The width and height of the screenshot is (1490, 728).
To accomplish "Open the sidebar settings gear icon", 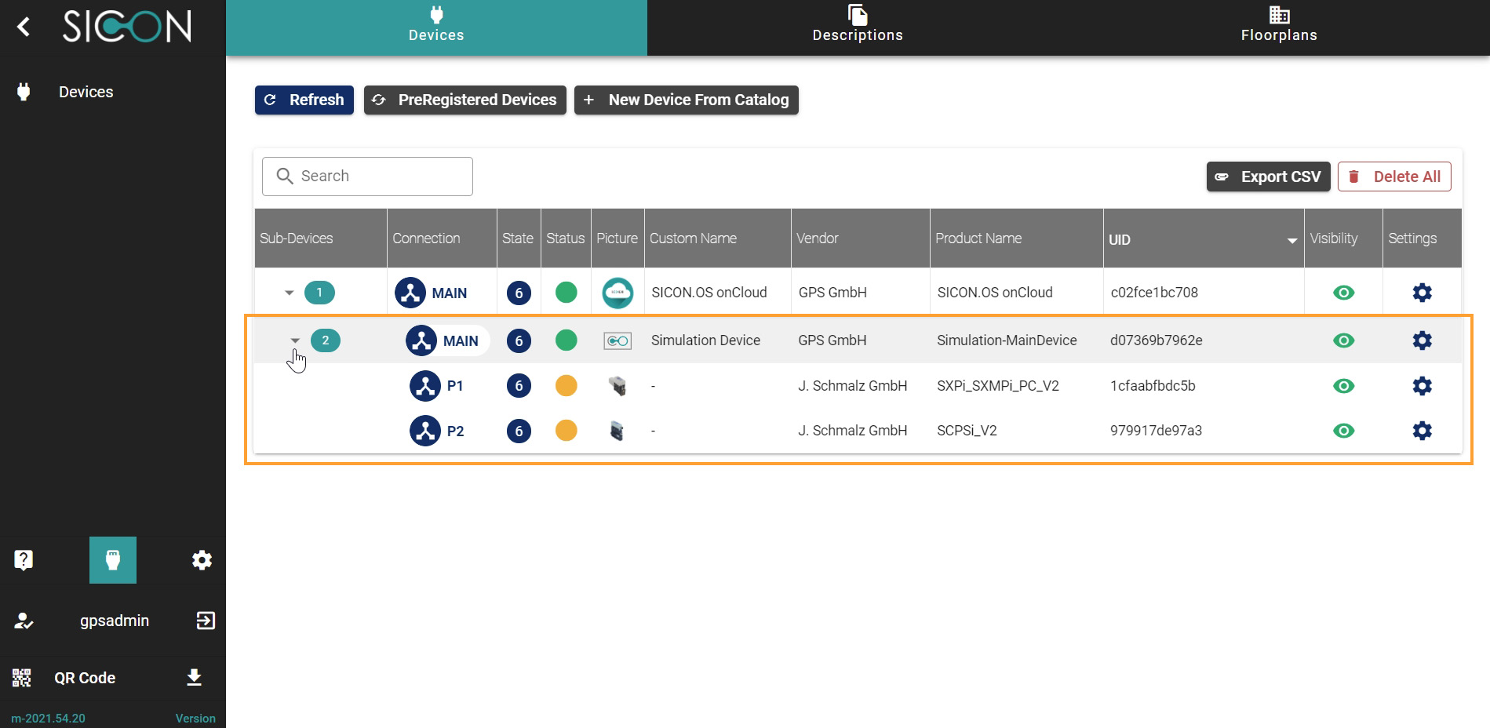I will [202, 560].
